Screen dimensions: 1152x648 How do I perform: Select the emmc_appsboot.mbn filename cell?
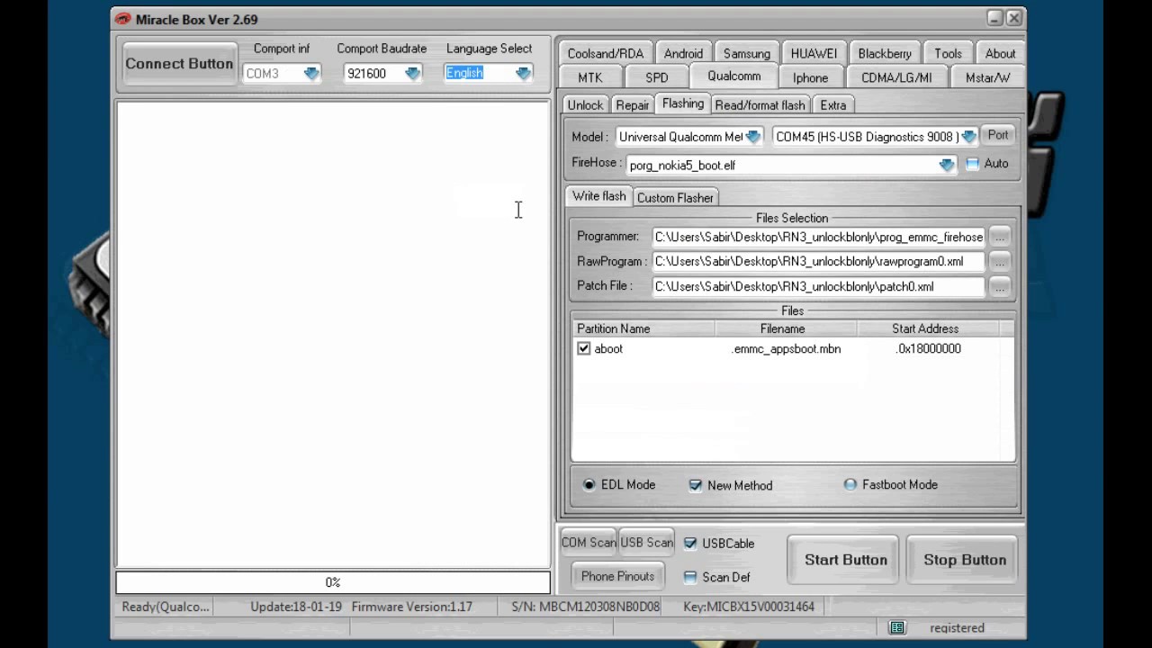(787, 348)
